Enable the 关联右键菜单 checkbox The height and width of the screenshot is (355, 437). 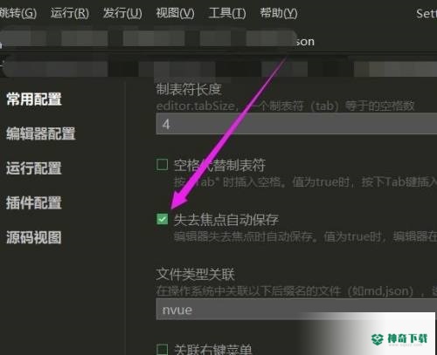(162, 350)
